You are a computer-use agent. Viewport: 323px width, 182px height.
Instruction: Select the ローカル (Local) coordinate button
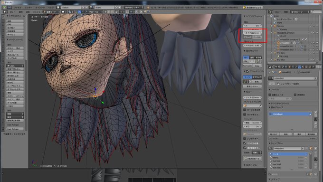[257, 38]
